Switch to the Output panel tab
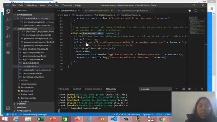 click(77, 89)
